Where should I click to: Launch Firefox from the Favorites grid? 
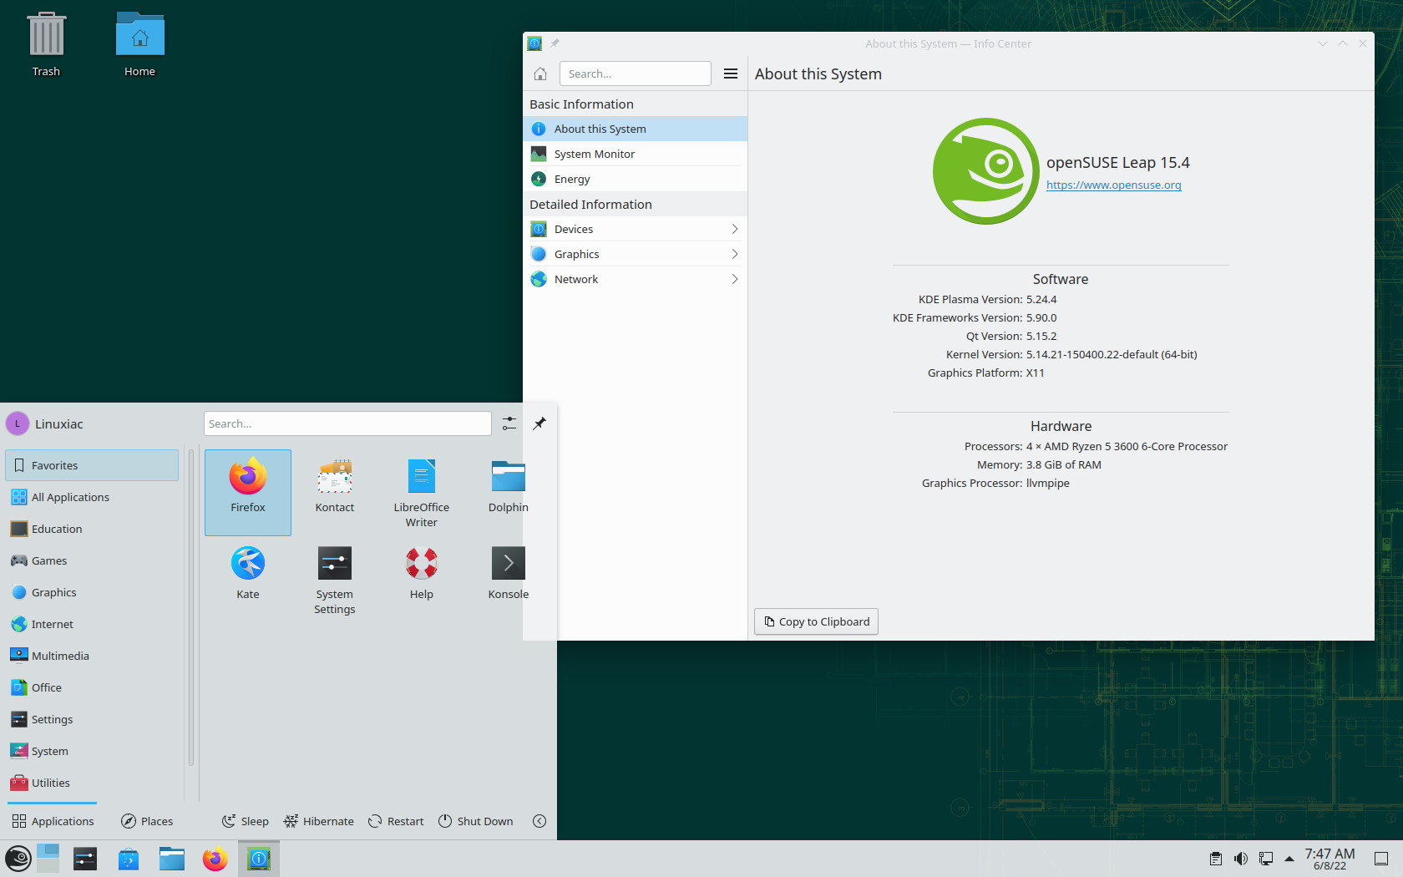[248, 492]
